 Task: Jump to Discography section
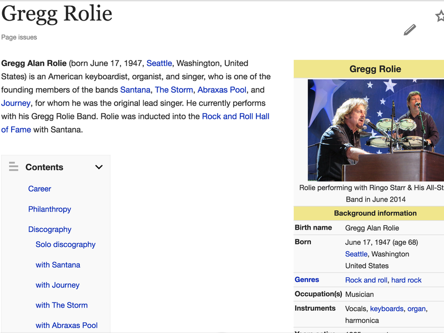pos(49,229)
